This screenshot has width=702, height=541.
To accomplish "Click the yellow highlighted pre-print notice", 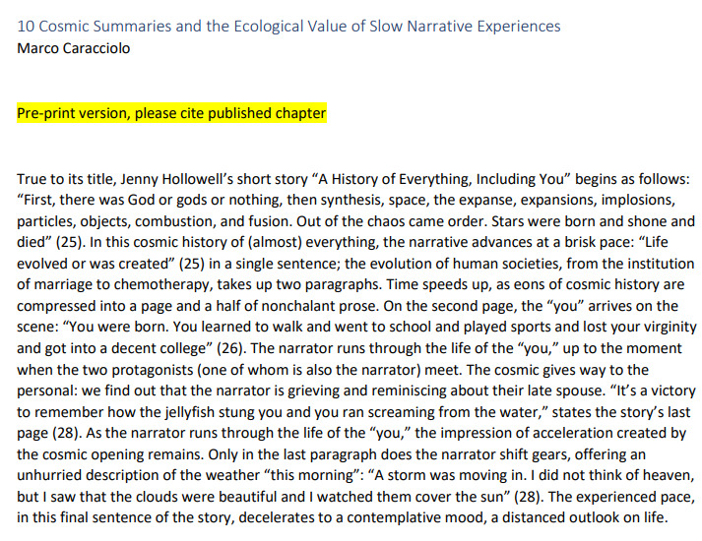I will 171,113.
